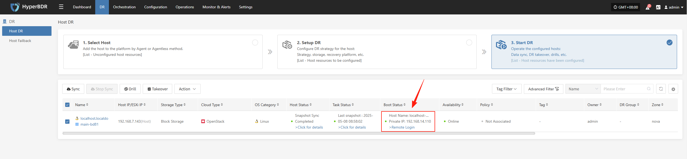Image resolution: width=687 pixels, height=159 pixels.
Task: Click the Remote Login link
Action: (x=402, y=127)
